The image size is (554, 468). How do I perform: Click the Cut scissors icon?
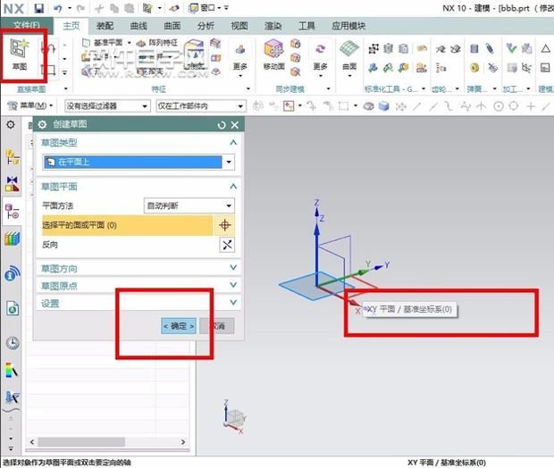pos(99,8)
